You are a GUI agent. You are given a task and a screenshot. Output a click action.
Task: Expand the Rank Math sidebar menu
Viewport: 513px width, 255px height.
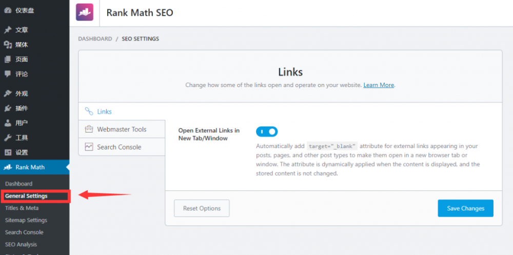coord(30,167)
